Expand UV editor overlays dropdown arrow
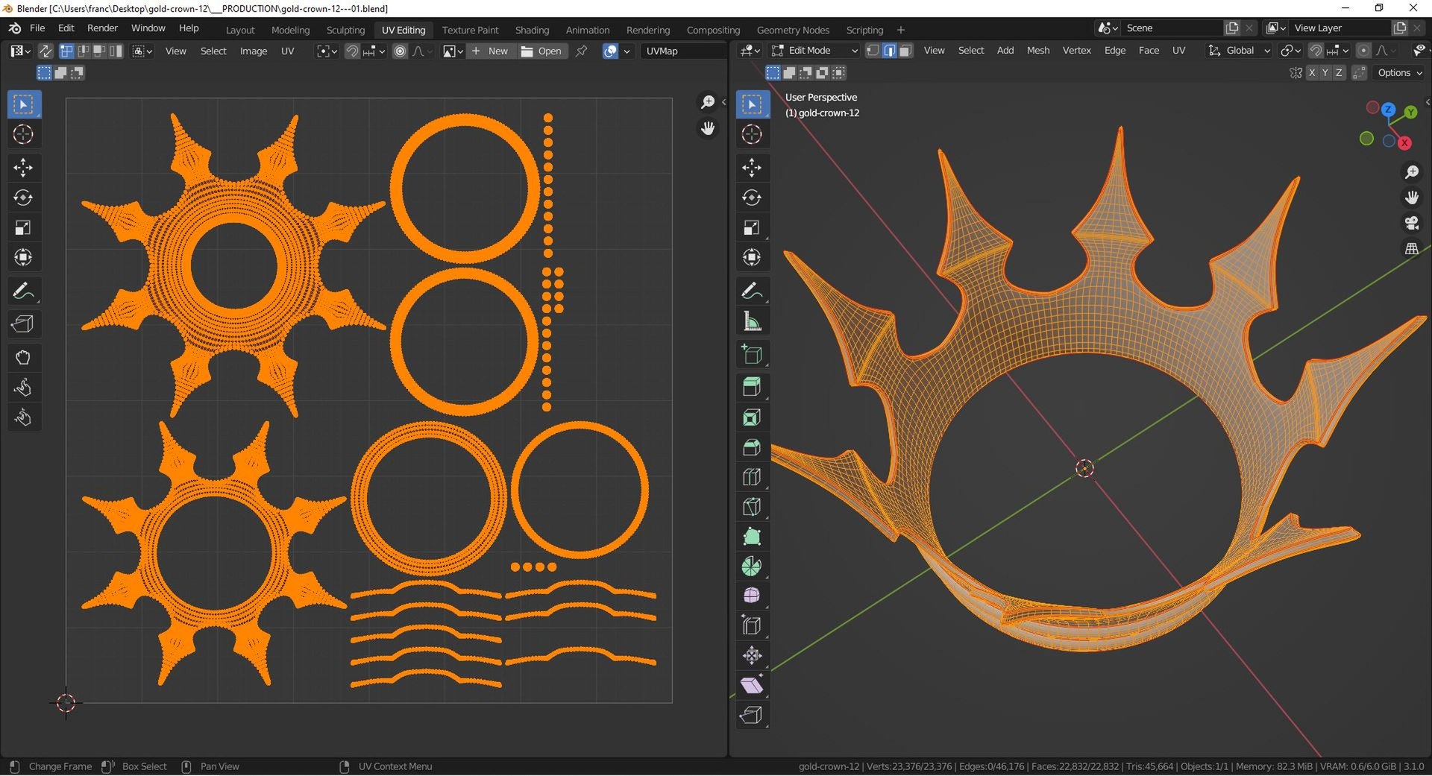Screen dimensions: 1432x776 tap(626, 51)
